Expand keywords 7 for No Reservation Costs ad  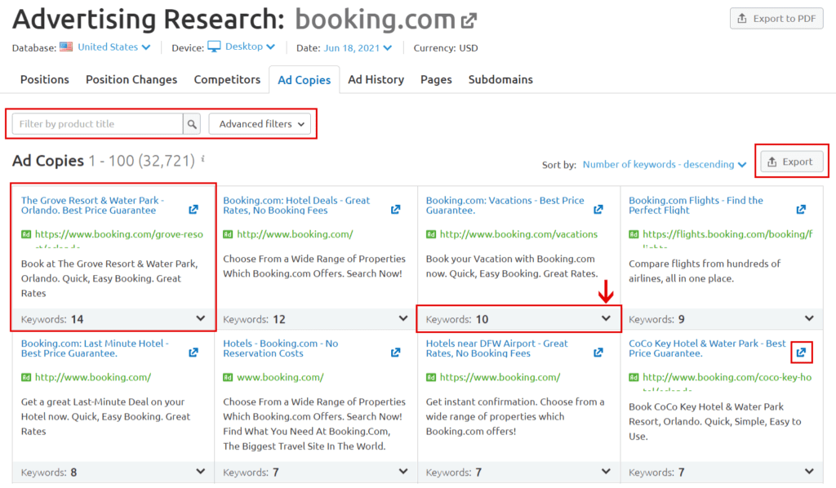pyautogui.click(x=403, y=472)
